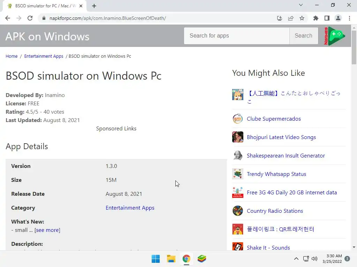
Task: Bookmark this page with the star
Action: coord(302,18)
